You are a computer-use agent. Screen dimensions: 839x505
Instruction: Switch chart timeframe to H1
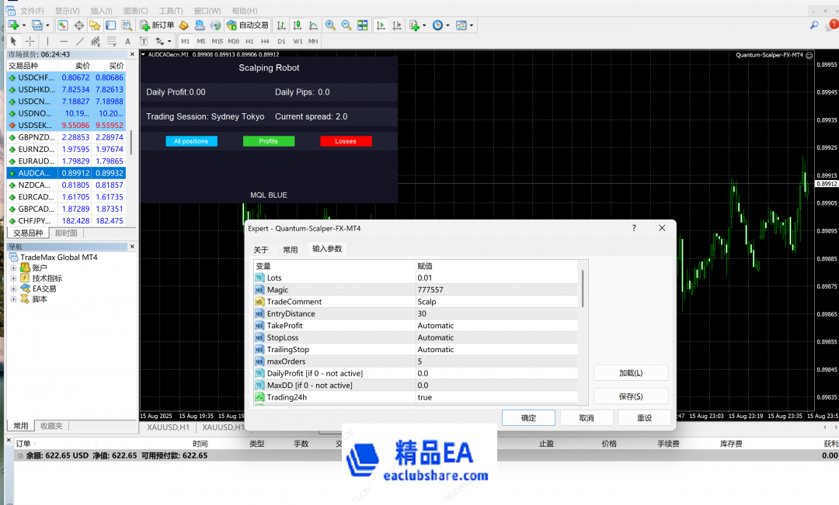click(x=249, y=41)
